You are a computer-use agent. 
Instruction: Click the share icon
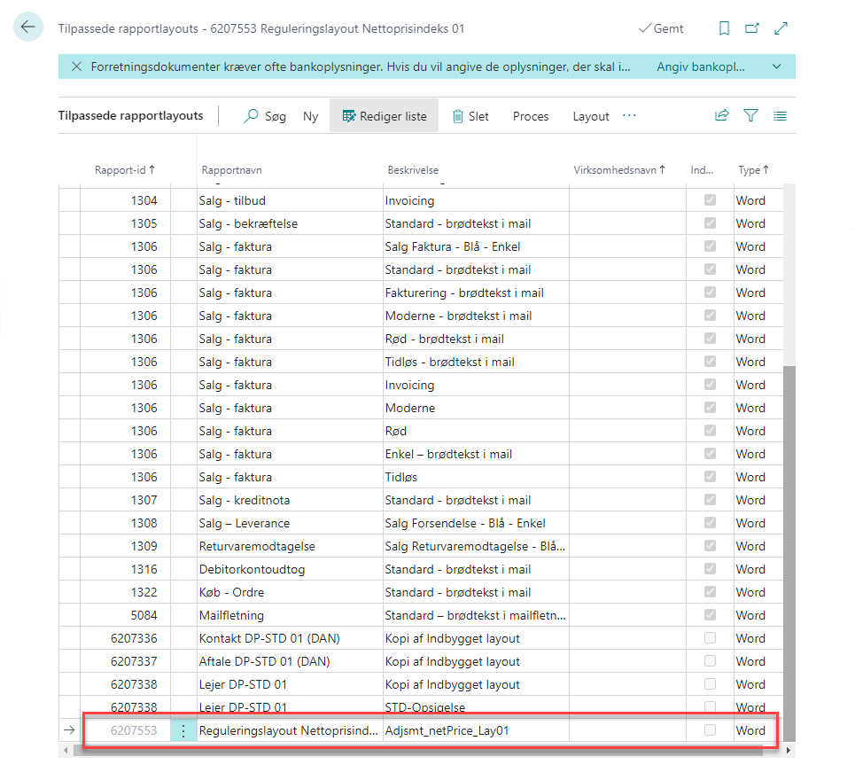(x=722, y=115)
